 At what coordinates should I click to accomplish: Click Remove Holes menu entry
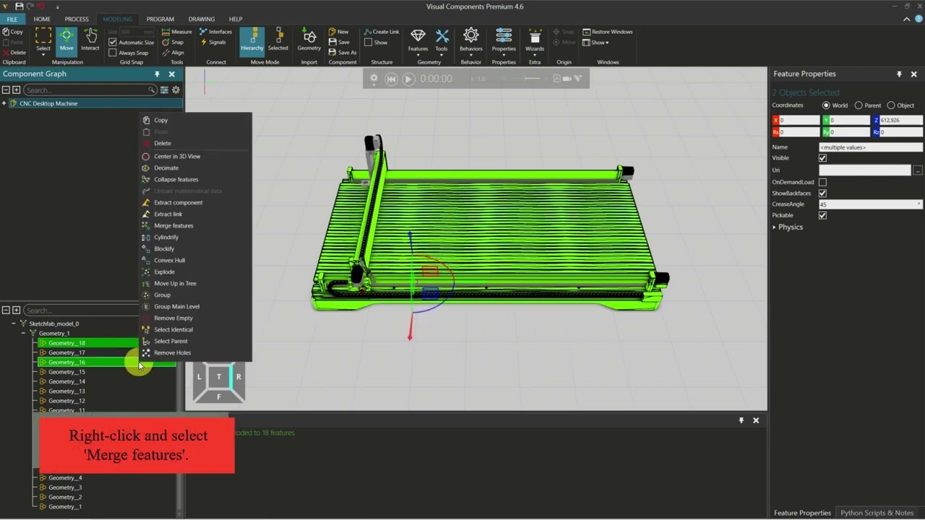click(x=172, y=352)
